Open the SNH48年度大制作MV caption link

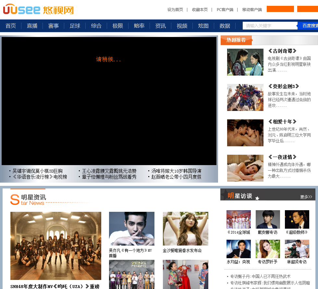55,286
